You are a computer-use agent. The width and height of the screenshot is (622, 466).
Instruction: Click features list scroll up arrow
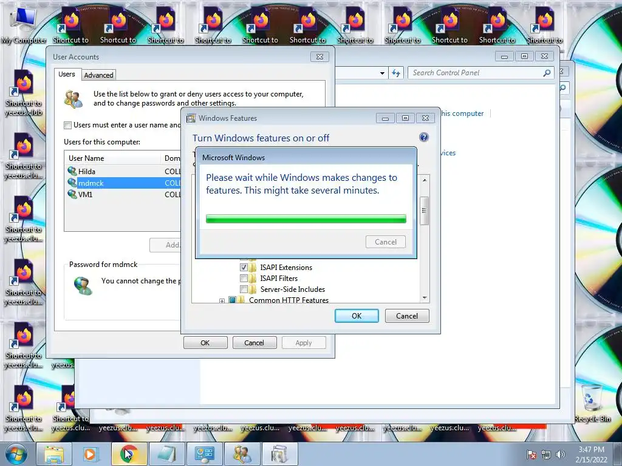pyautogui.click(x=425, y=180)
